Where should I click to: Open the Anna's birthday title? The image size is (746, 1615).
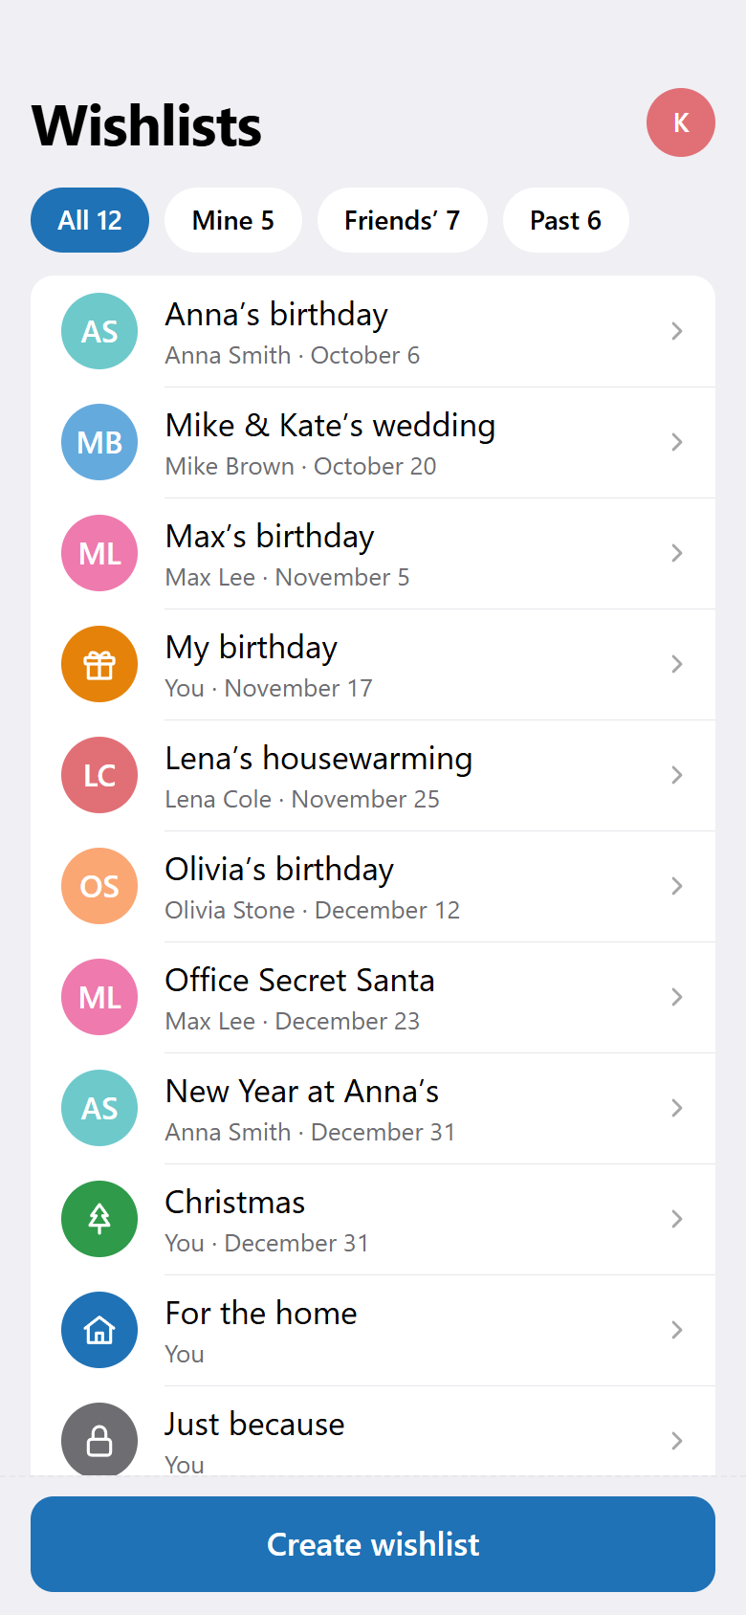pyautogui.click(x=276, y=315)
